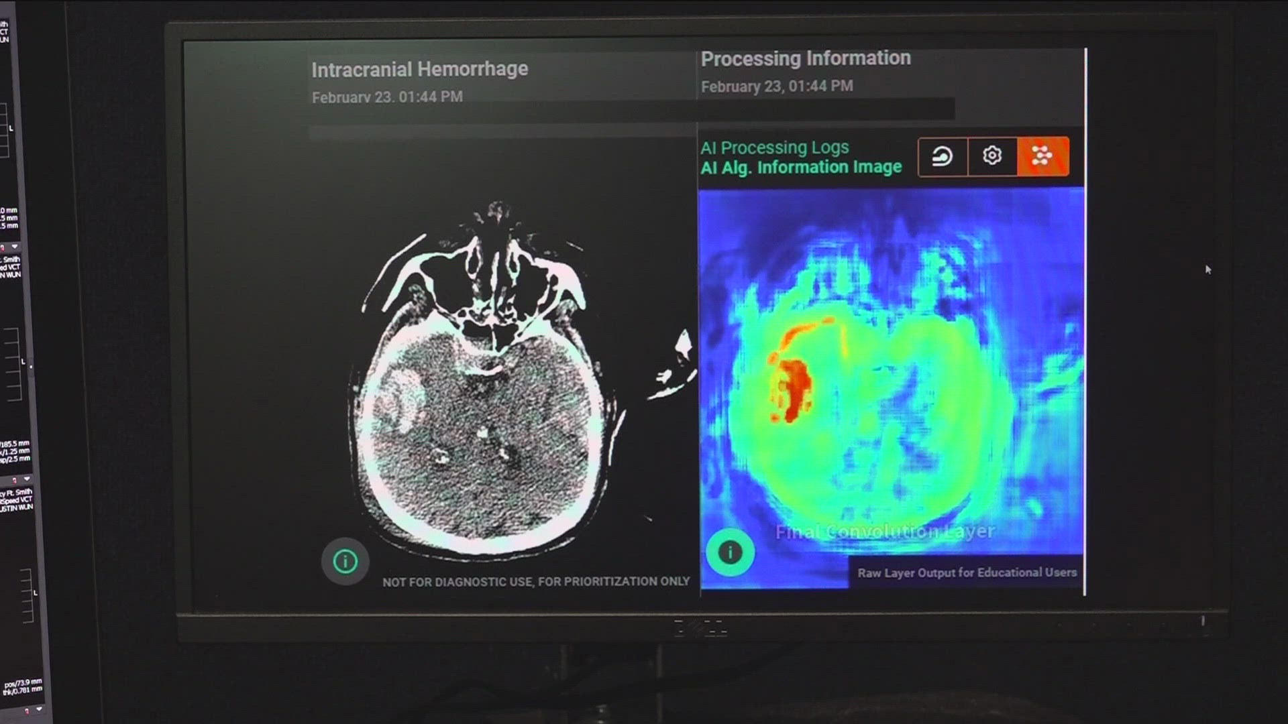Select the Intracranial Hemorrhage panel header
Image resolution: width=1288 pixels, height=724 pixels.
(420, 68)
